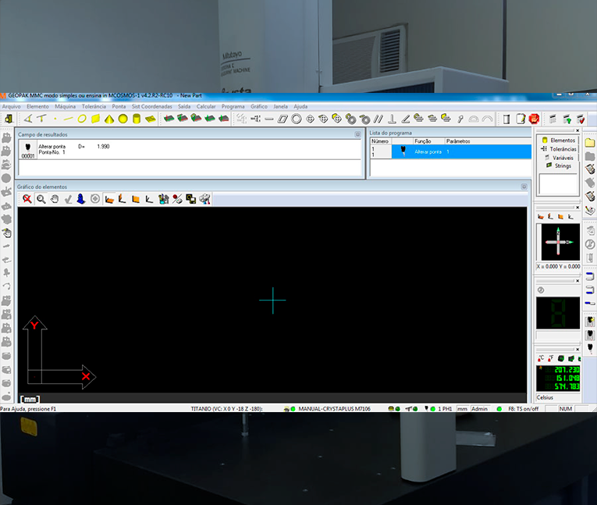Toggle Celsius temperature unit icon
Screen dimensions: 597x505
(x=541, y=357)
